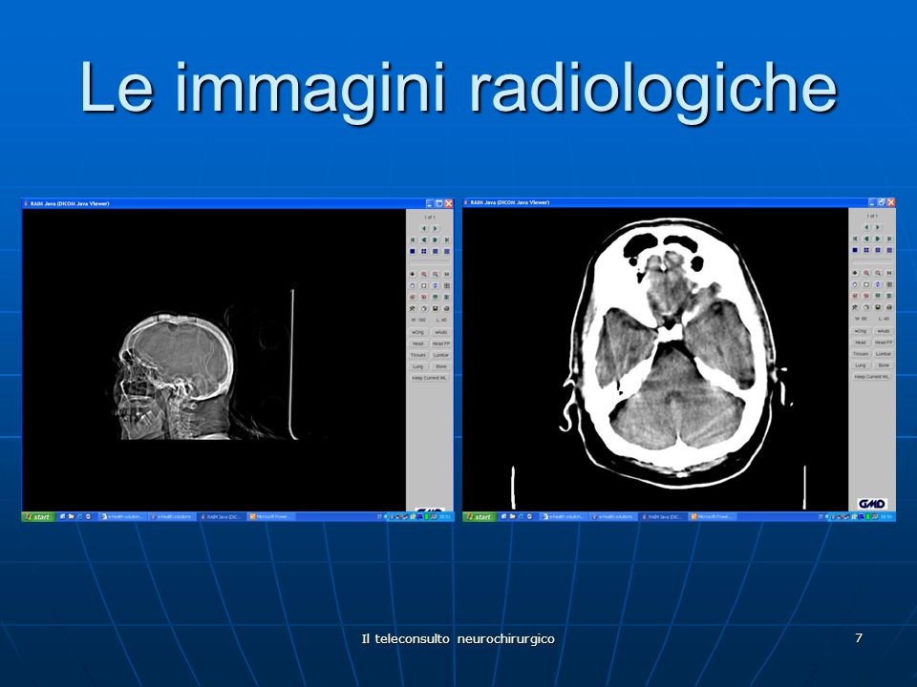Select single-image layout in left viewer

click(x=413, y=251)
